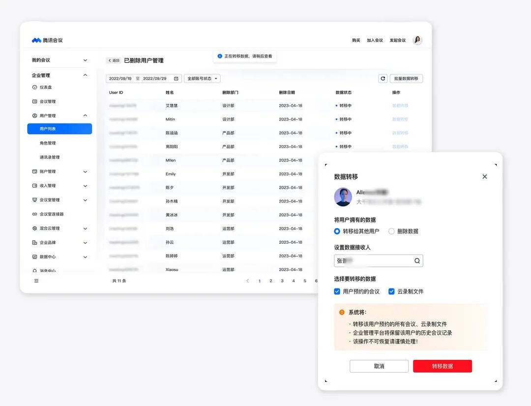Go to page 3 in pagination
Screen dimensions: 531x406
(282, 281)
